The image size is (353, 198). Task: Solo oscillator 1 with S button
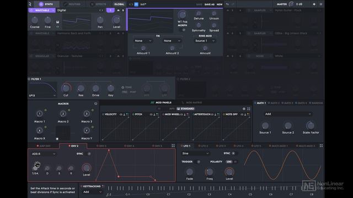pos(123,10)
